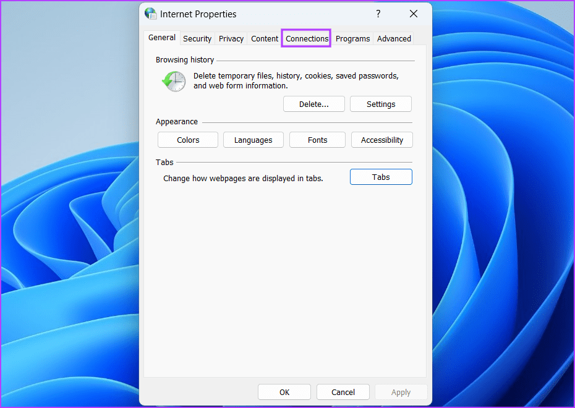Click the 'Browsing history' section label
Screen dimensions: 575x408
point(185,60)
